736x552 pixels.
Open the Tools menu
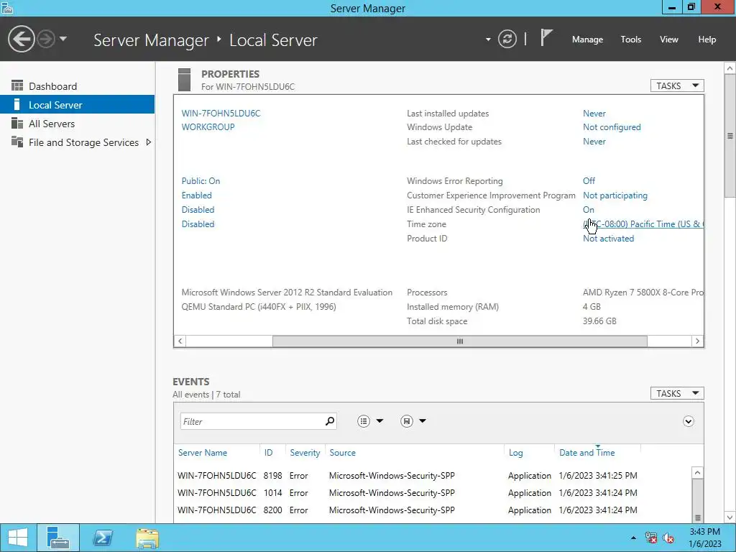[630, 40]
